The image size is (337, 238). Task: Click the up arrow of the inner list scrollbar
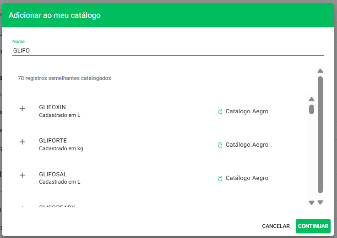pyautogui.click(x=311, y=99)
